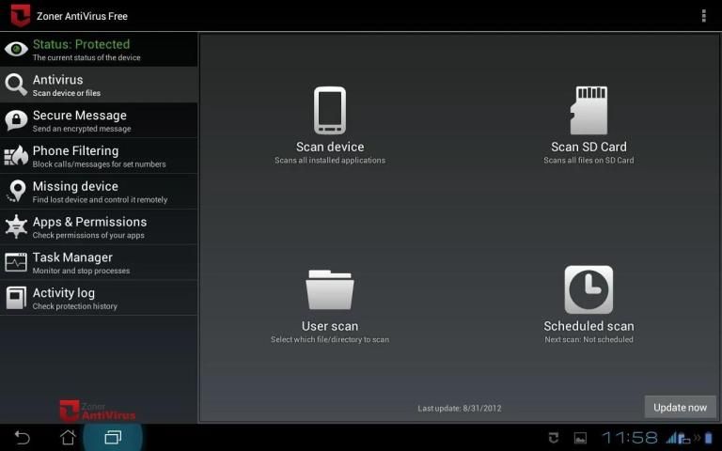This screenshot has height=451, width=722.
Task: Select Status: Protected in sidebar
Action: (x=99, y=50)
